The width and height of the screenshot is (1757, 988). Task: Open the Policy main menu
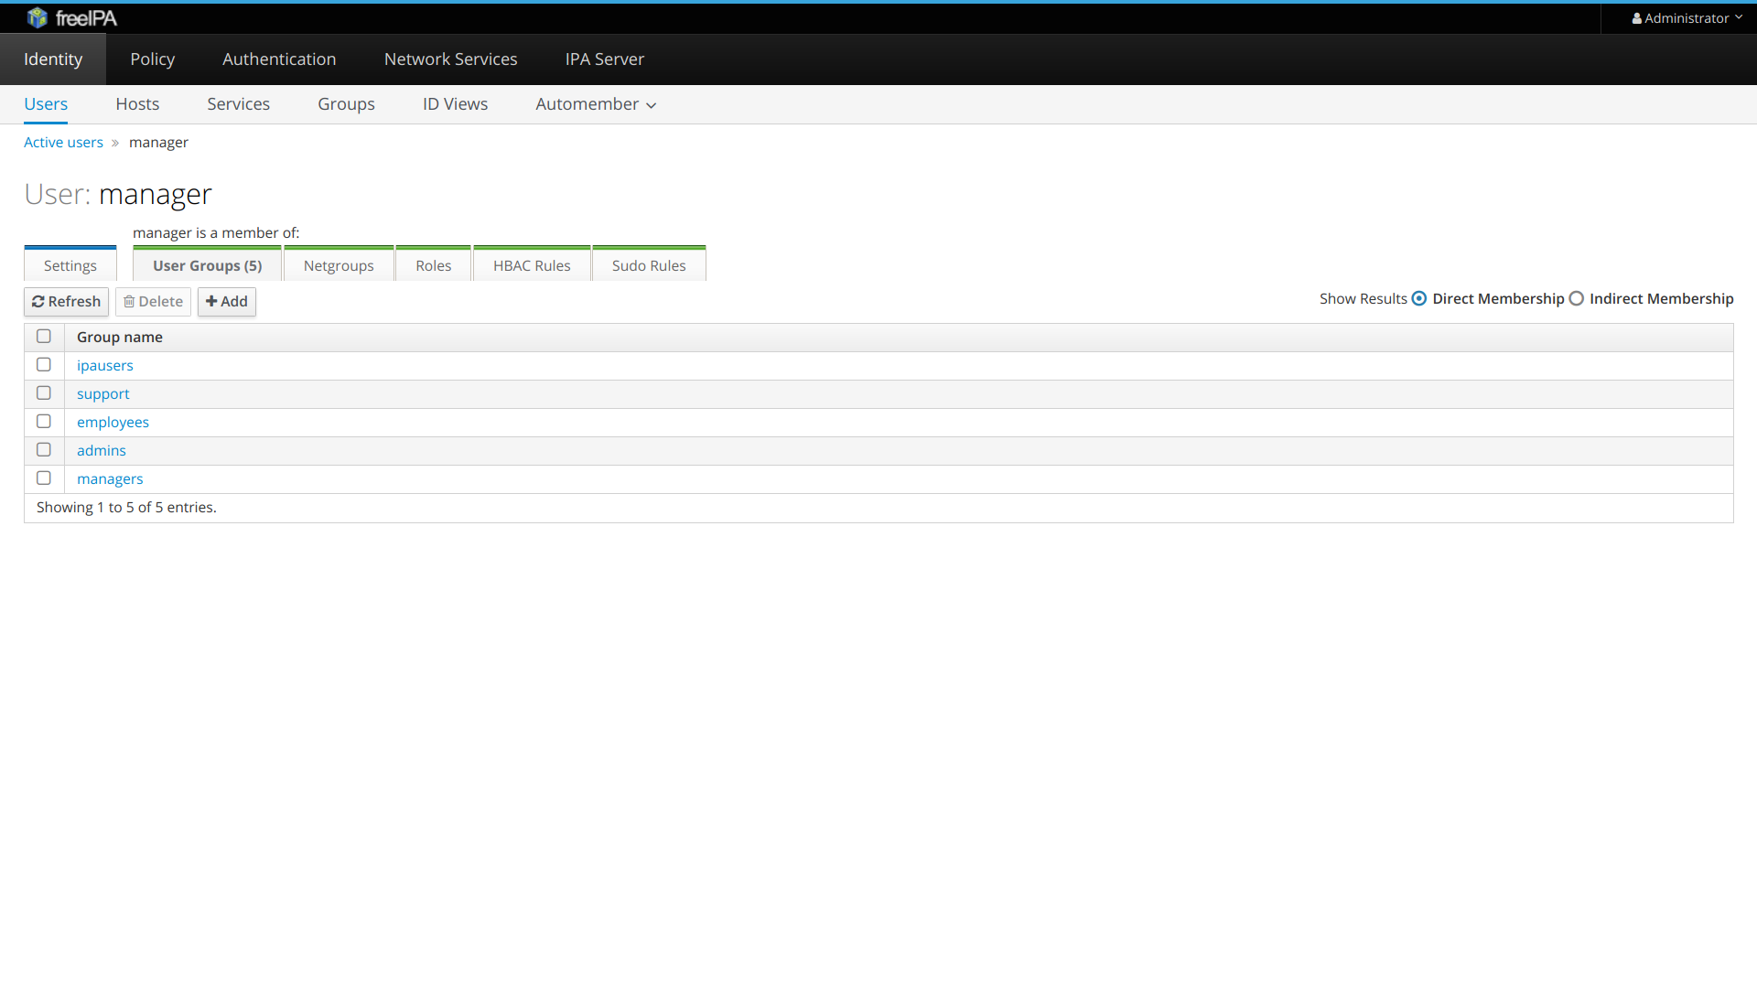(x=152, y=59)
